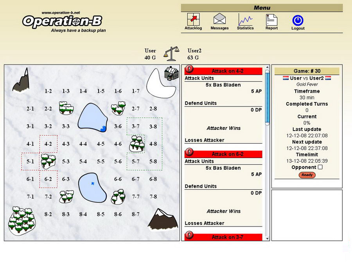Select the snowy trees tile next to 5-1
Image resolution: width=352 pixels, height=264 pixels.
tap(48, 161)
